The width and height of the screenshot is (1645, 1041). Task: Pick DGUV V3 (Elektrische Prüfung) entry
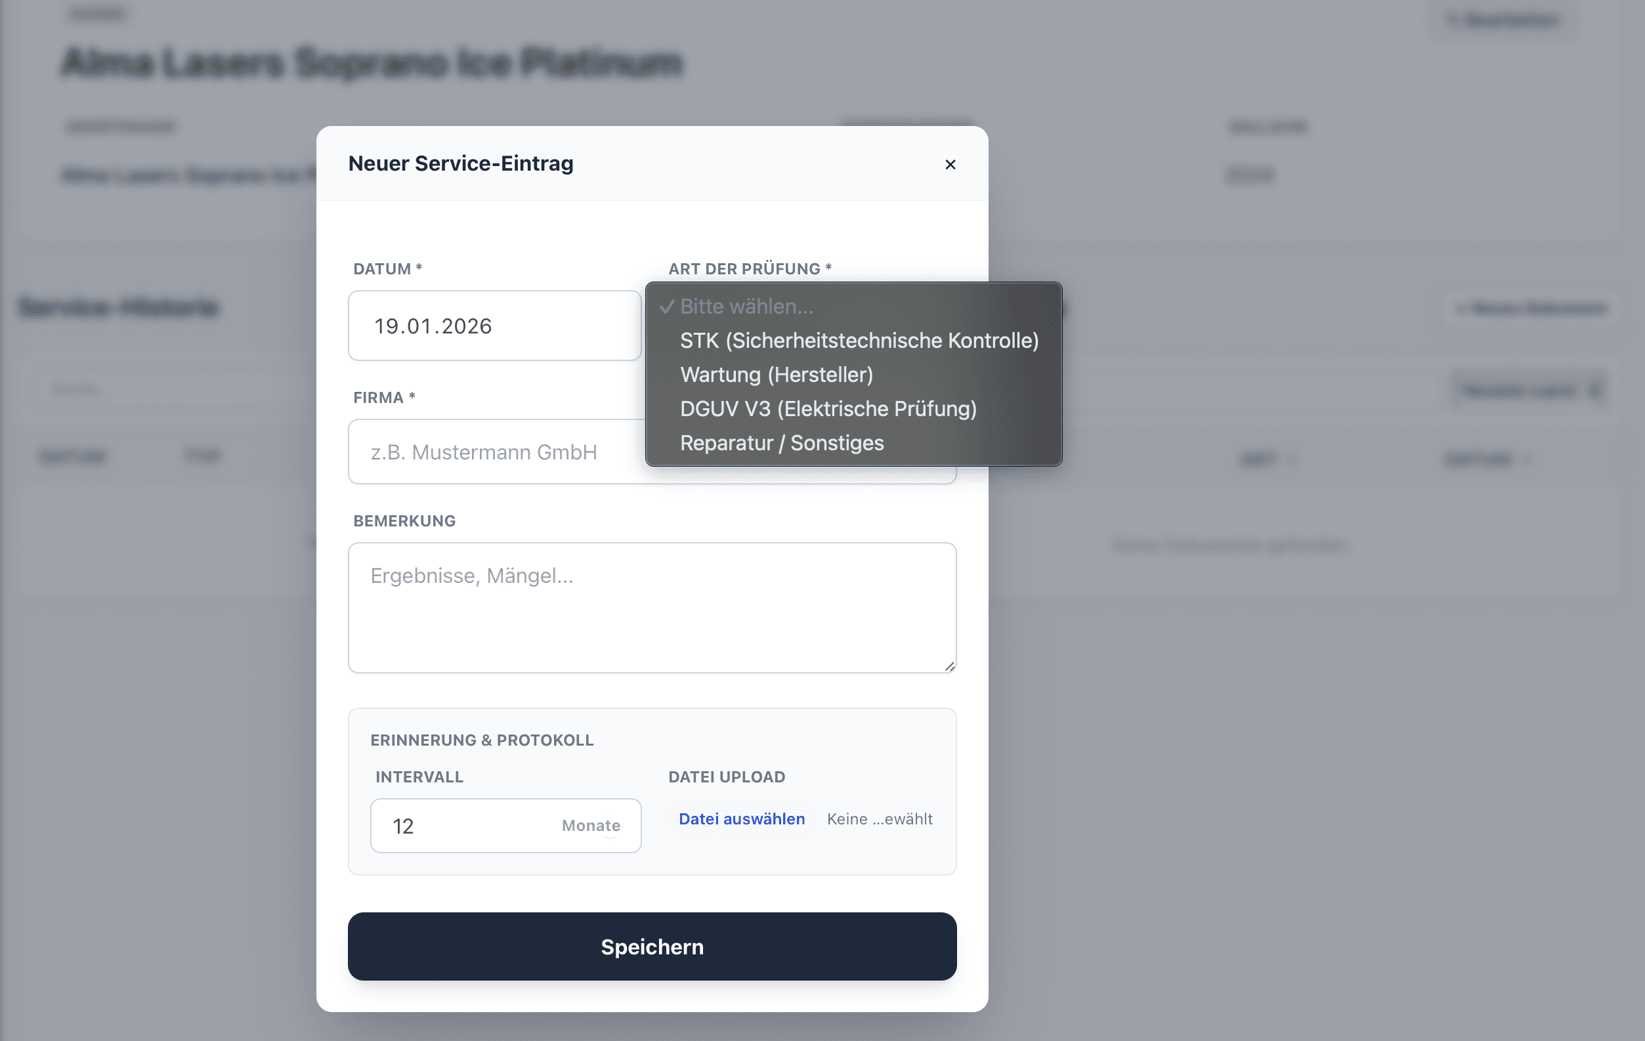pos(828,409)
